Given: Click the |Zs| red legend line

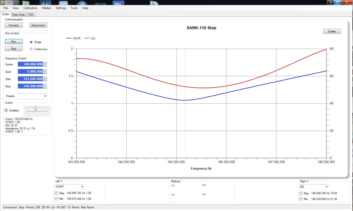Looking at the screenshot, I should tap(87, 39).
